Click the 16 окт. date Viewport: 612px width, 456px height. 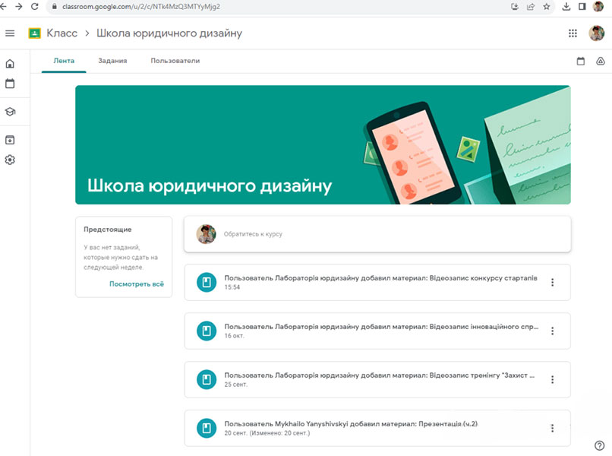[x=234, y=336]
